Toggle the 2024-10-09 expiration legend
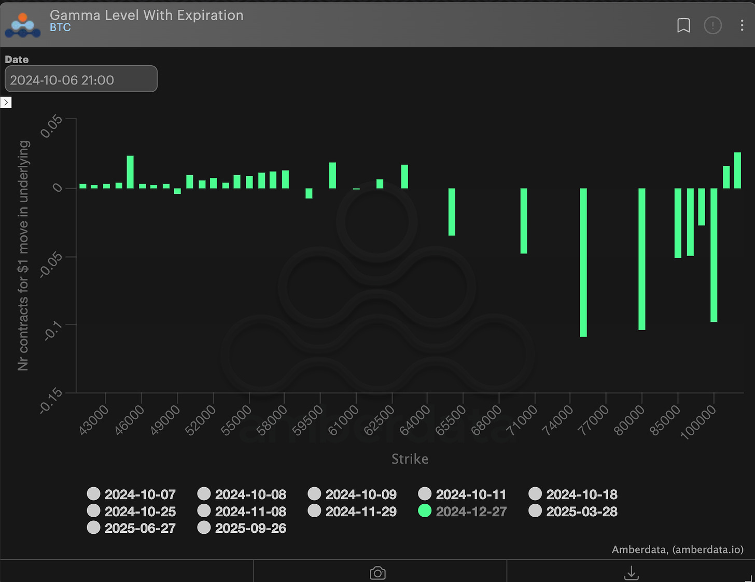 [353, 494]
